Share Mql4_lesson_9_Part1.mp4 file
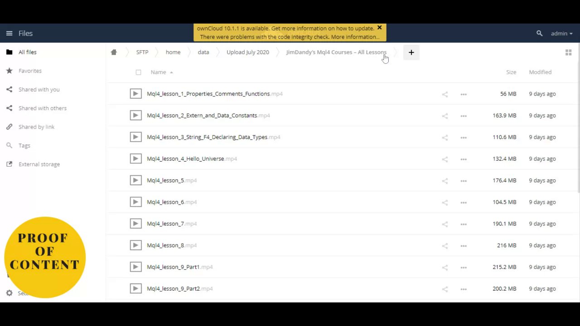The height and width of the screenshot is (326, 580). (445, 267)
